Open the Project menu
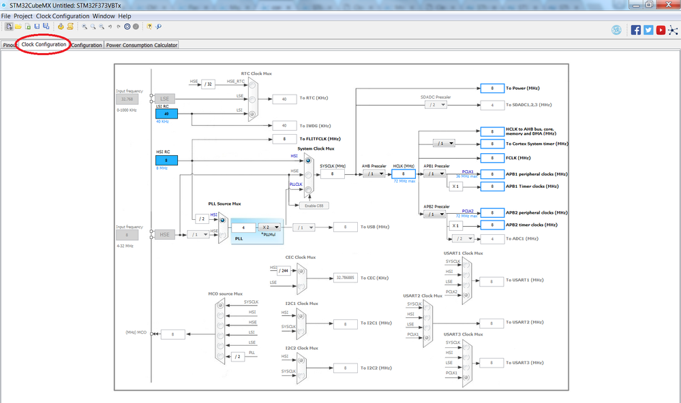This screenshot has height=403, width=681. click(x=23, y=16)
